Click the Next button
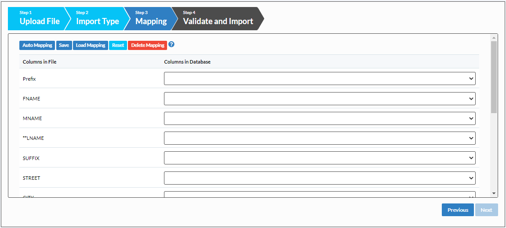Viewport: 506px width, 228px height. click(x=486, y=210)
